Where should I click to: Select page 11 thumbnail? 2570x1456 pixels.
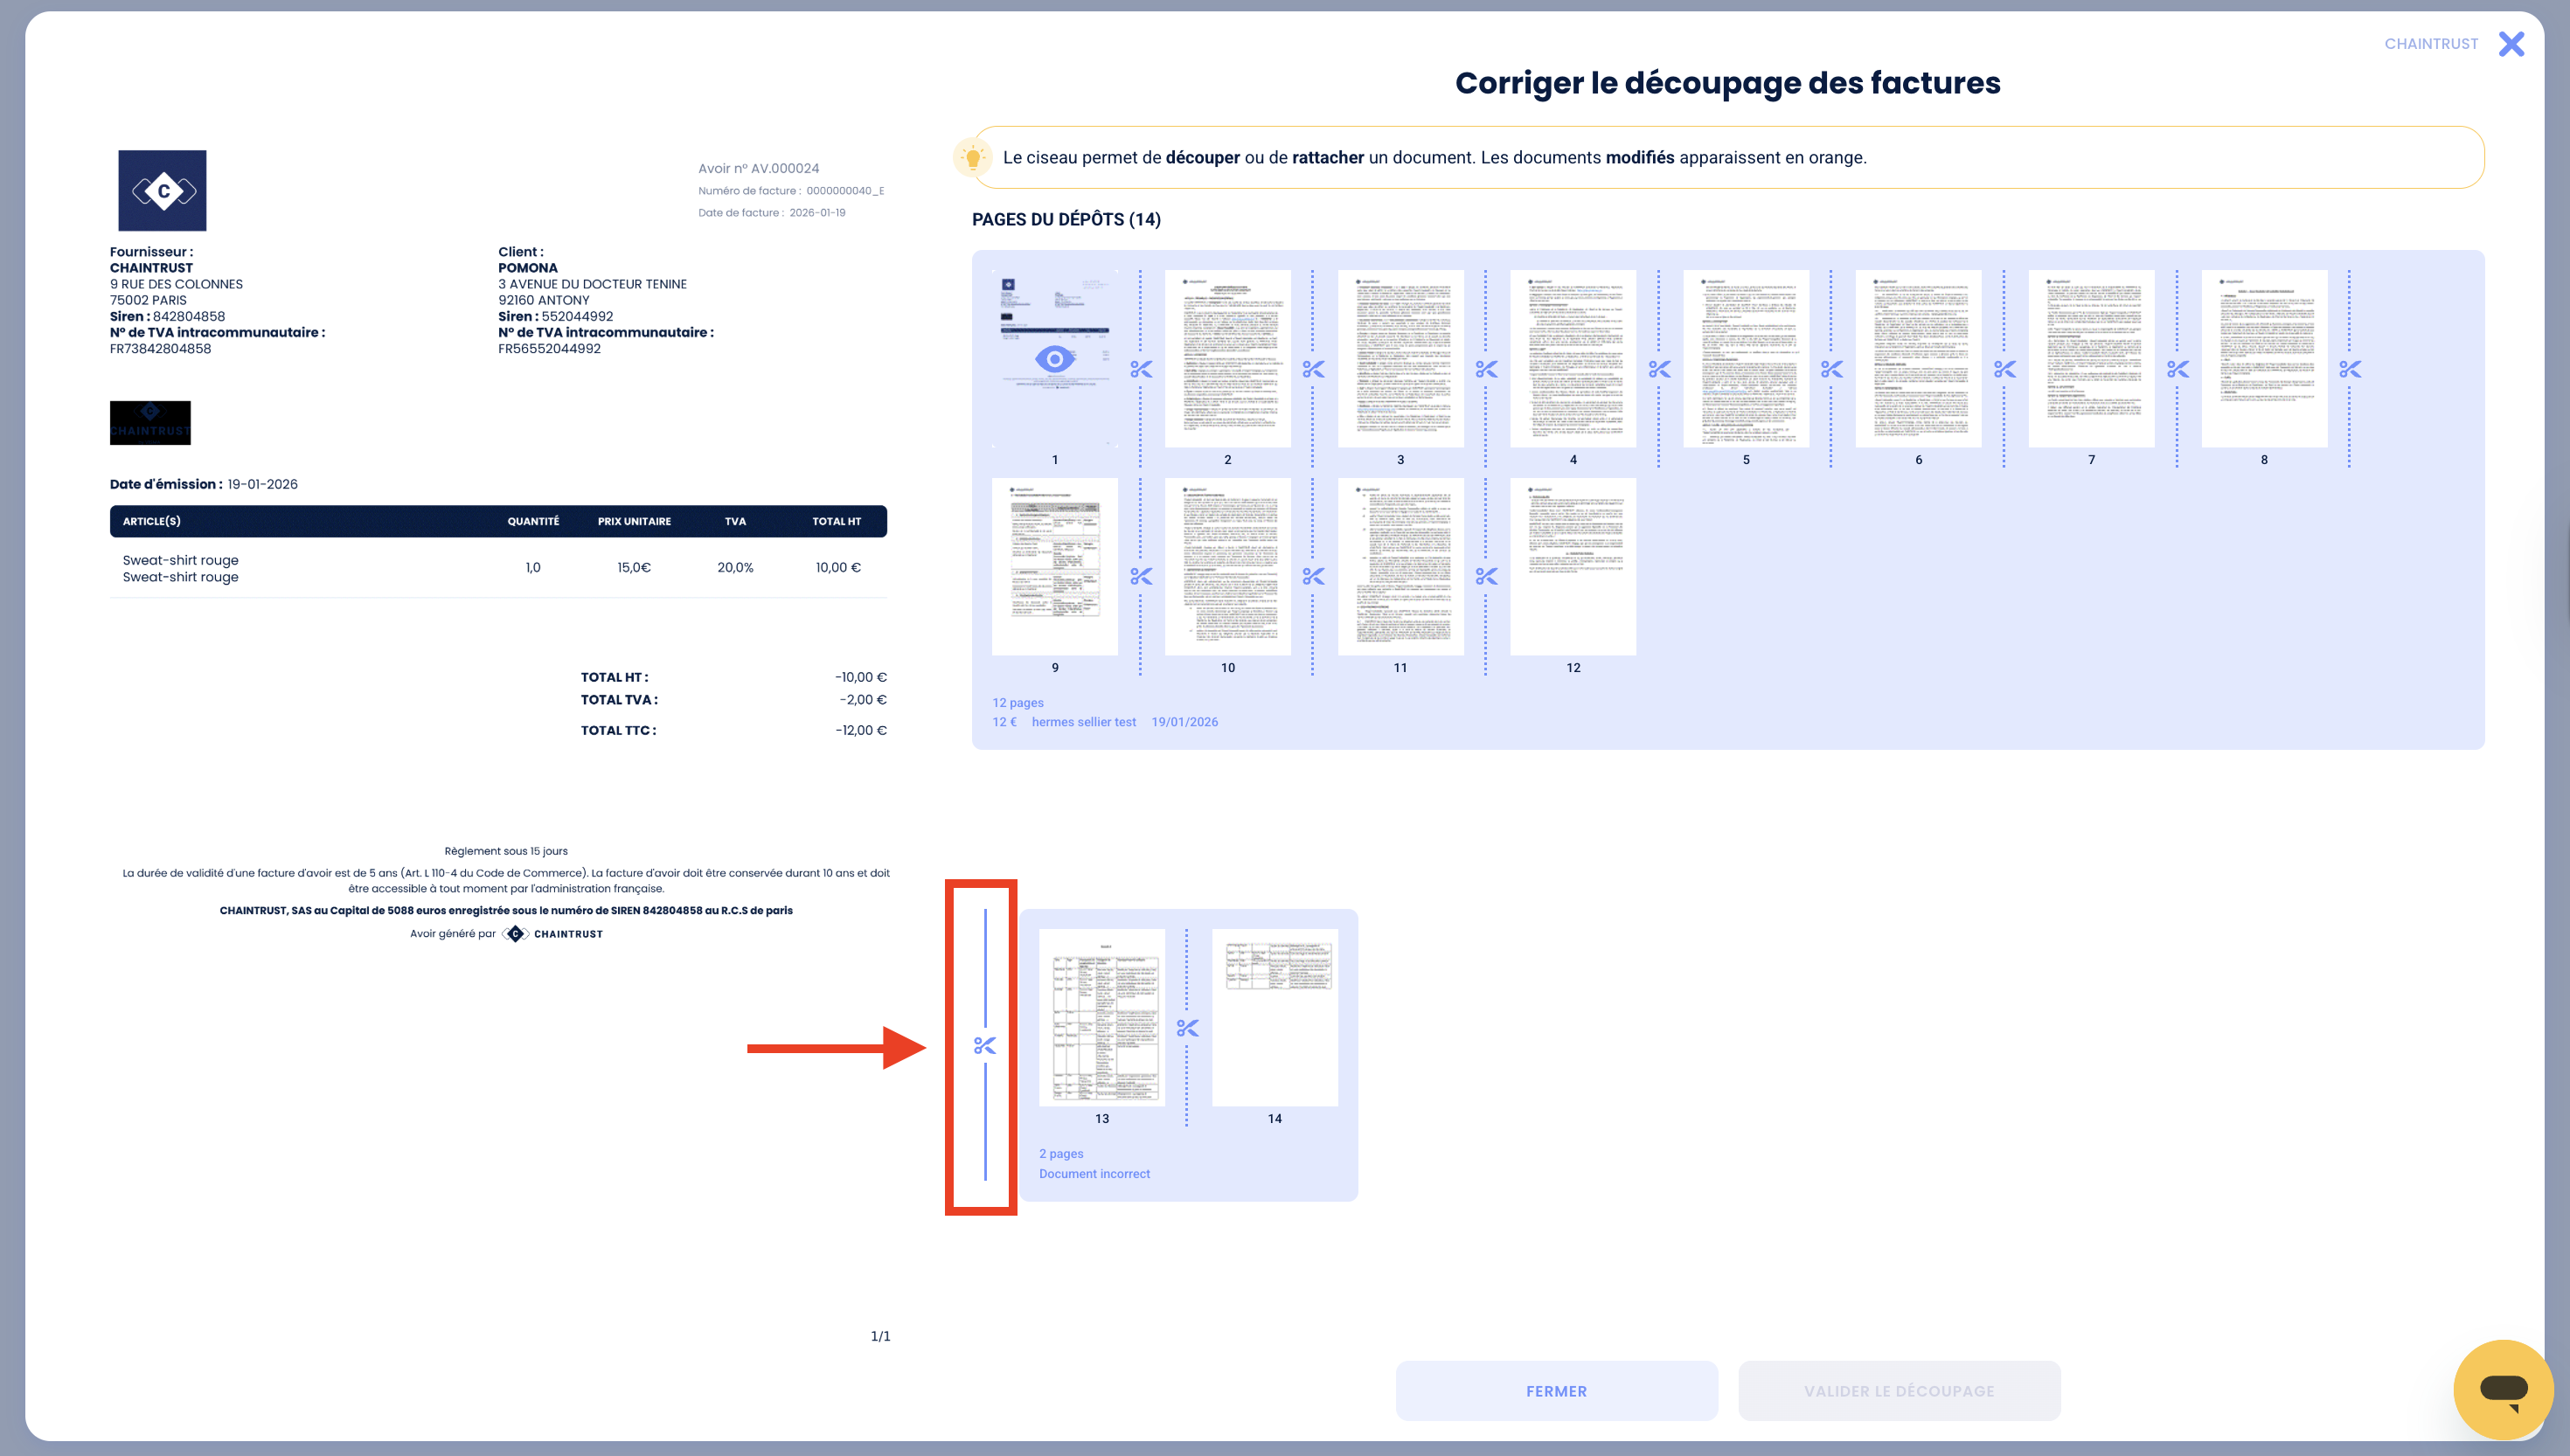1400,566
